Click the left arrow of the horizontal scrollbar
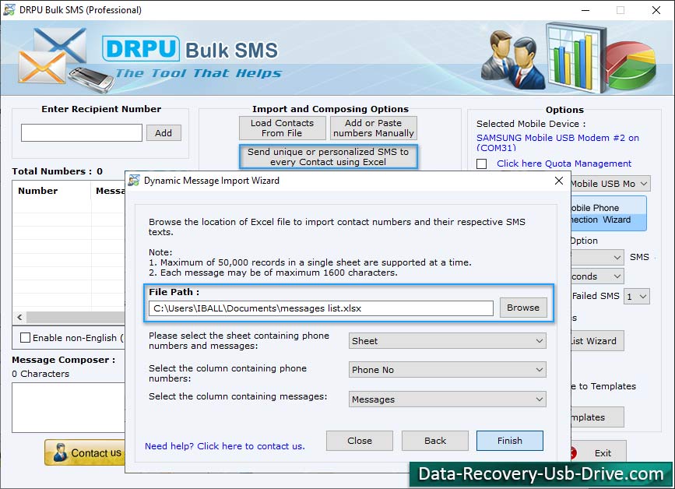675x489 pixels. click(x=19, y=317)
